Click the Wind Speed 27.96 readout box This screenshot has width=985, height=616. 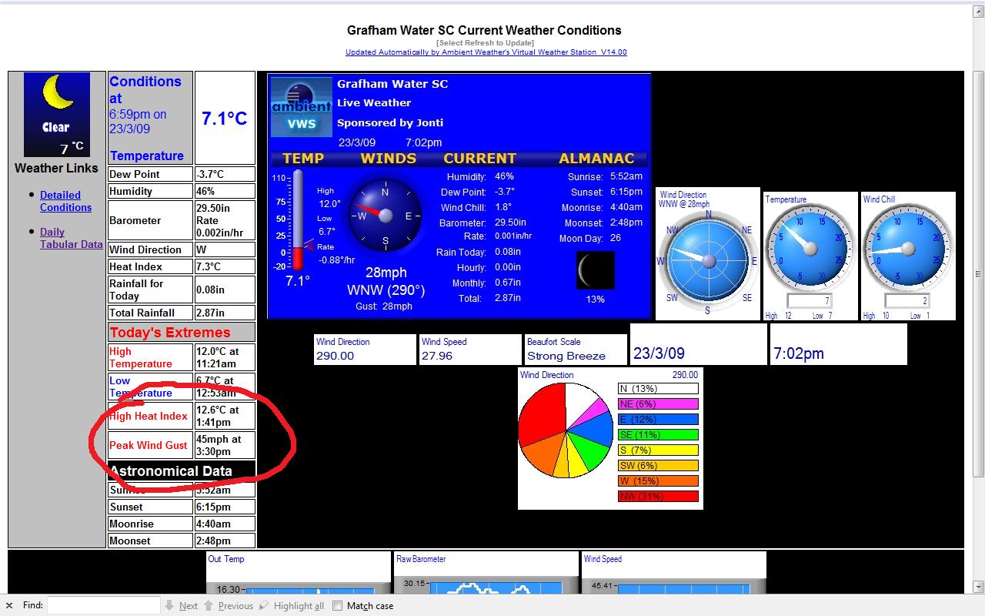point(470,350)
